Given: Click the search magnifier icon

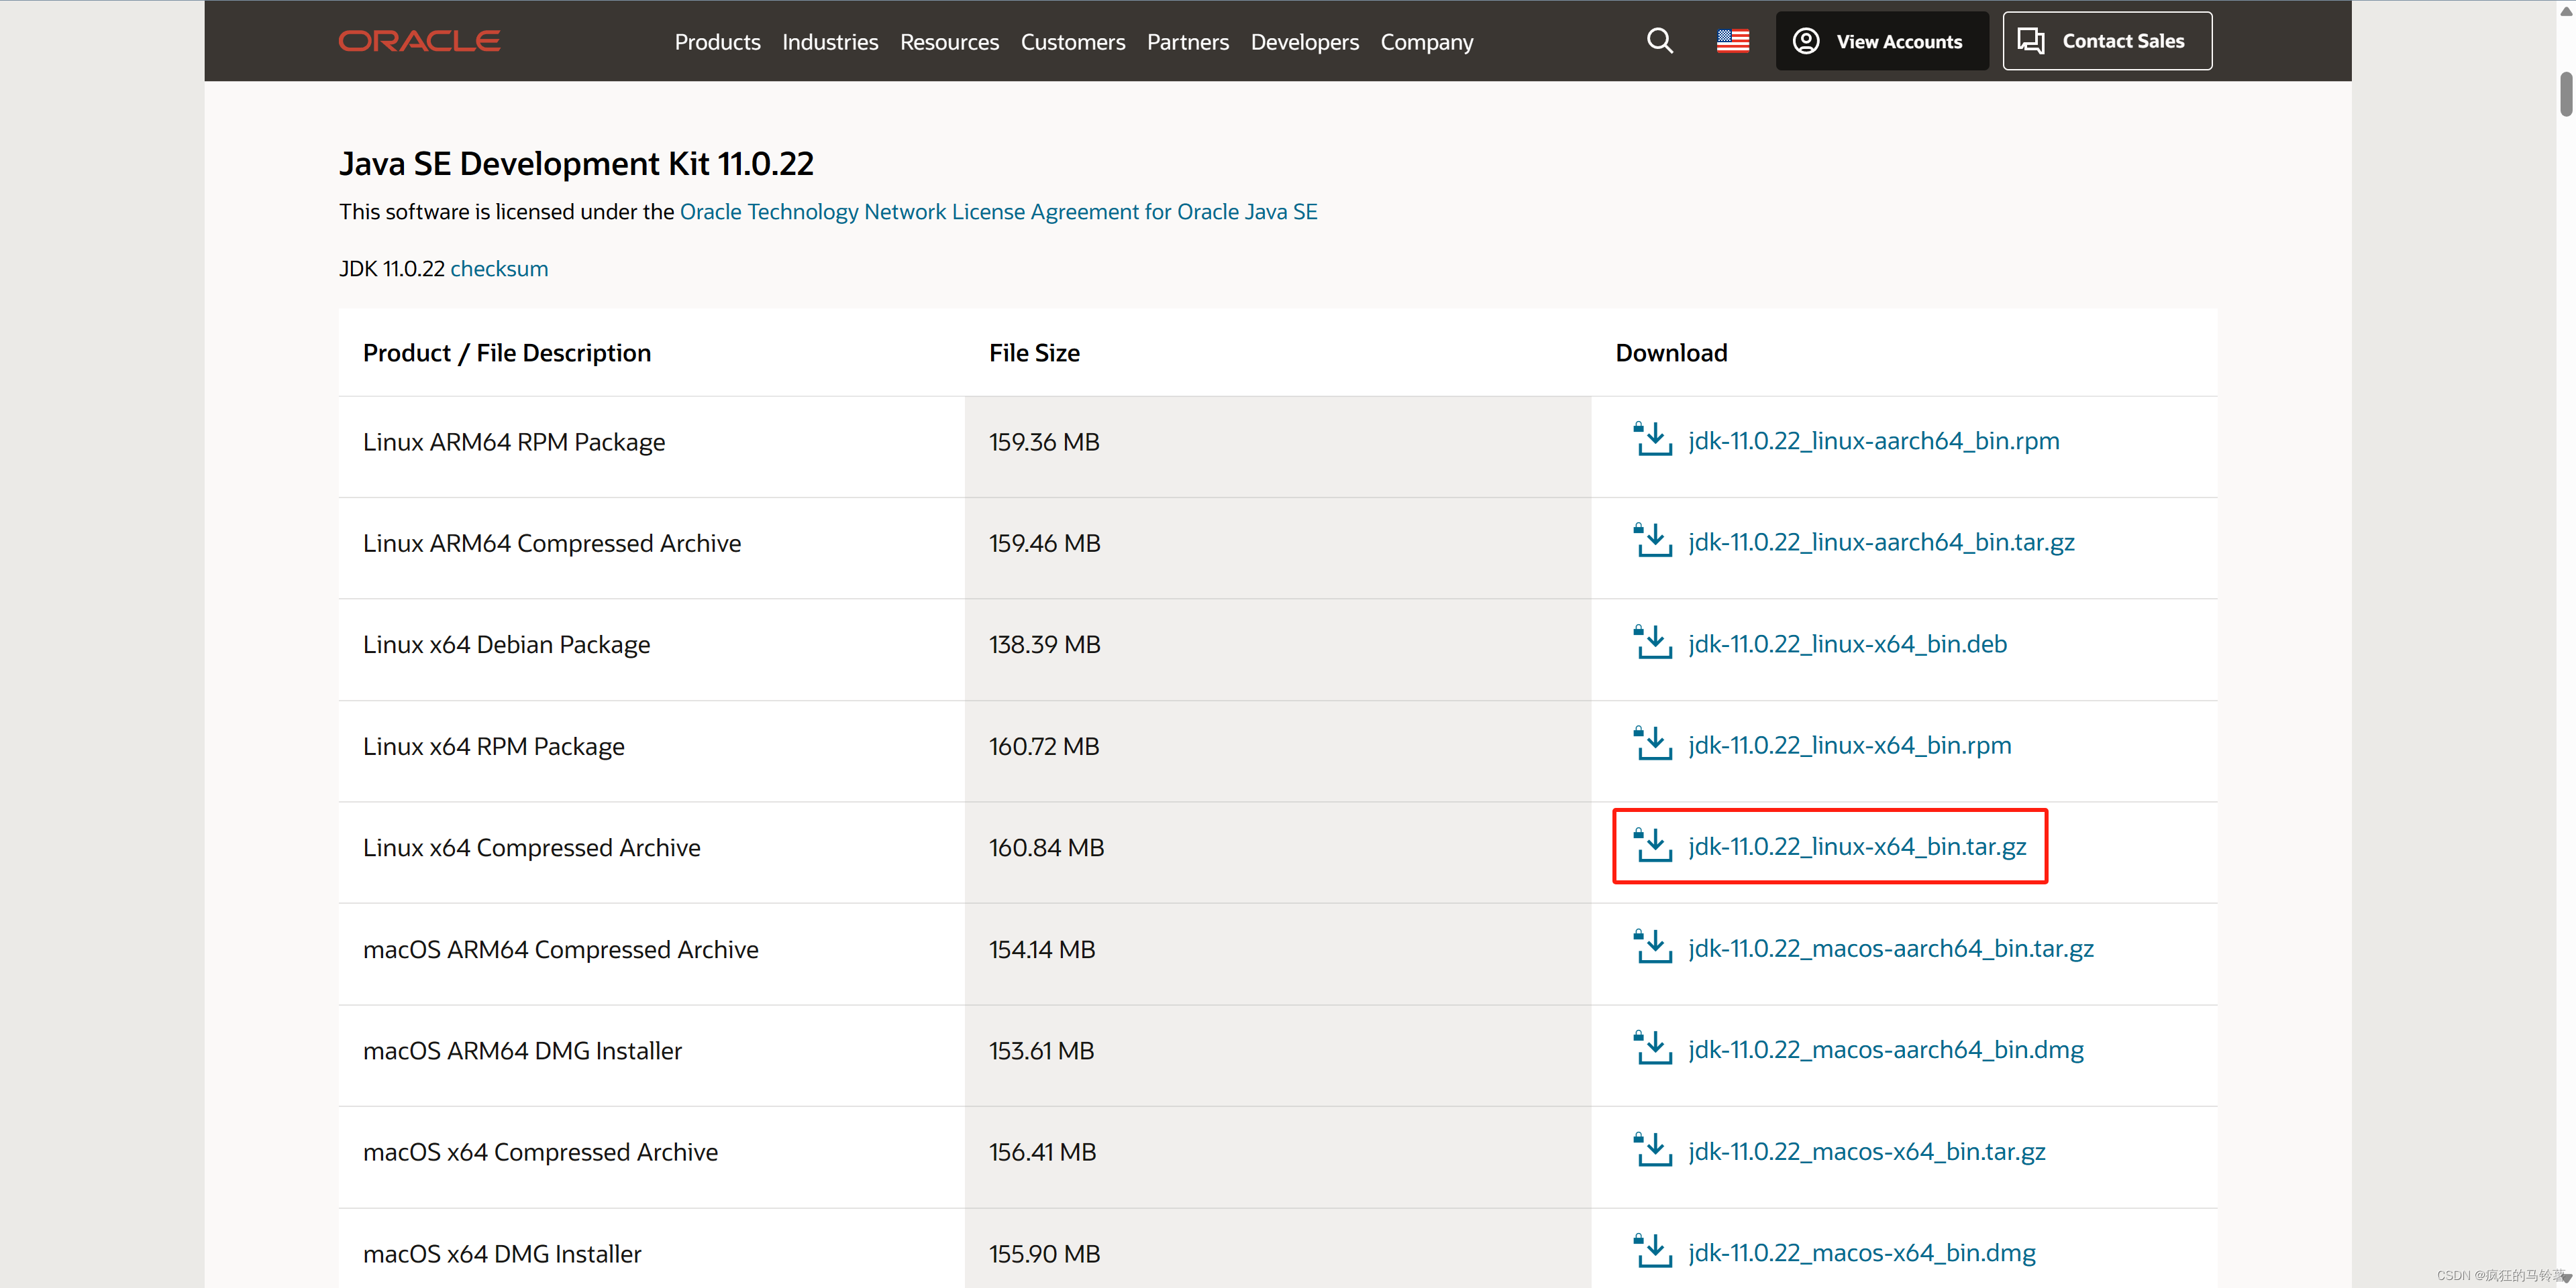Looking at the screenshot, I should coord(1659,41).
